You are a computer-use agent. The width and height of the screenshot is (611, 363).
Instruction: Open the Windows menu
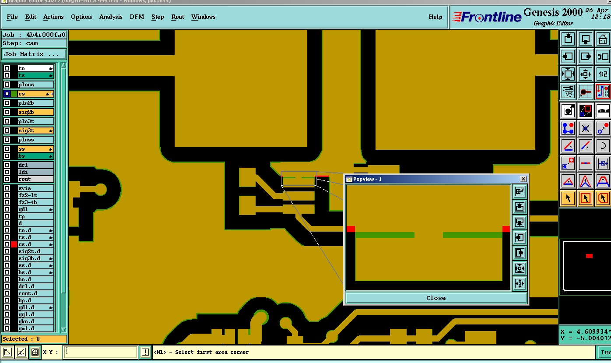click(203, 17)
